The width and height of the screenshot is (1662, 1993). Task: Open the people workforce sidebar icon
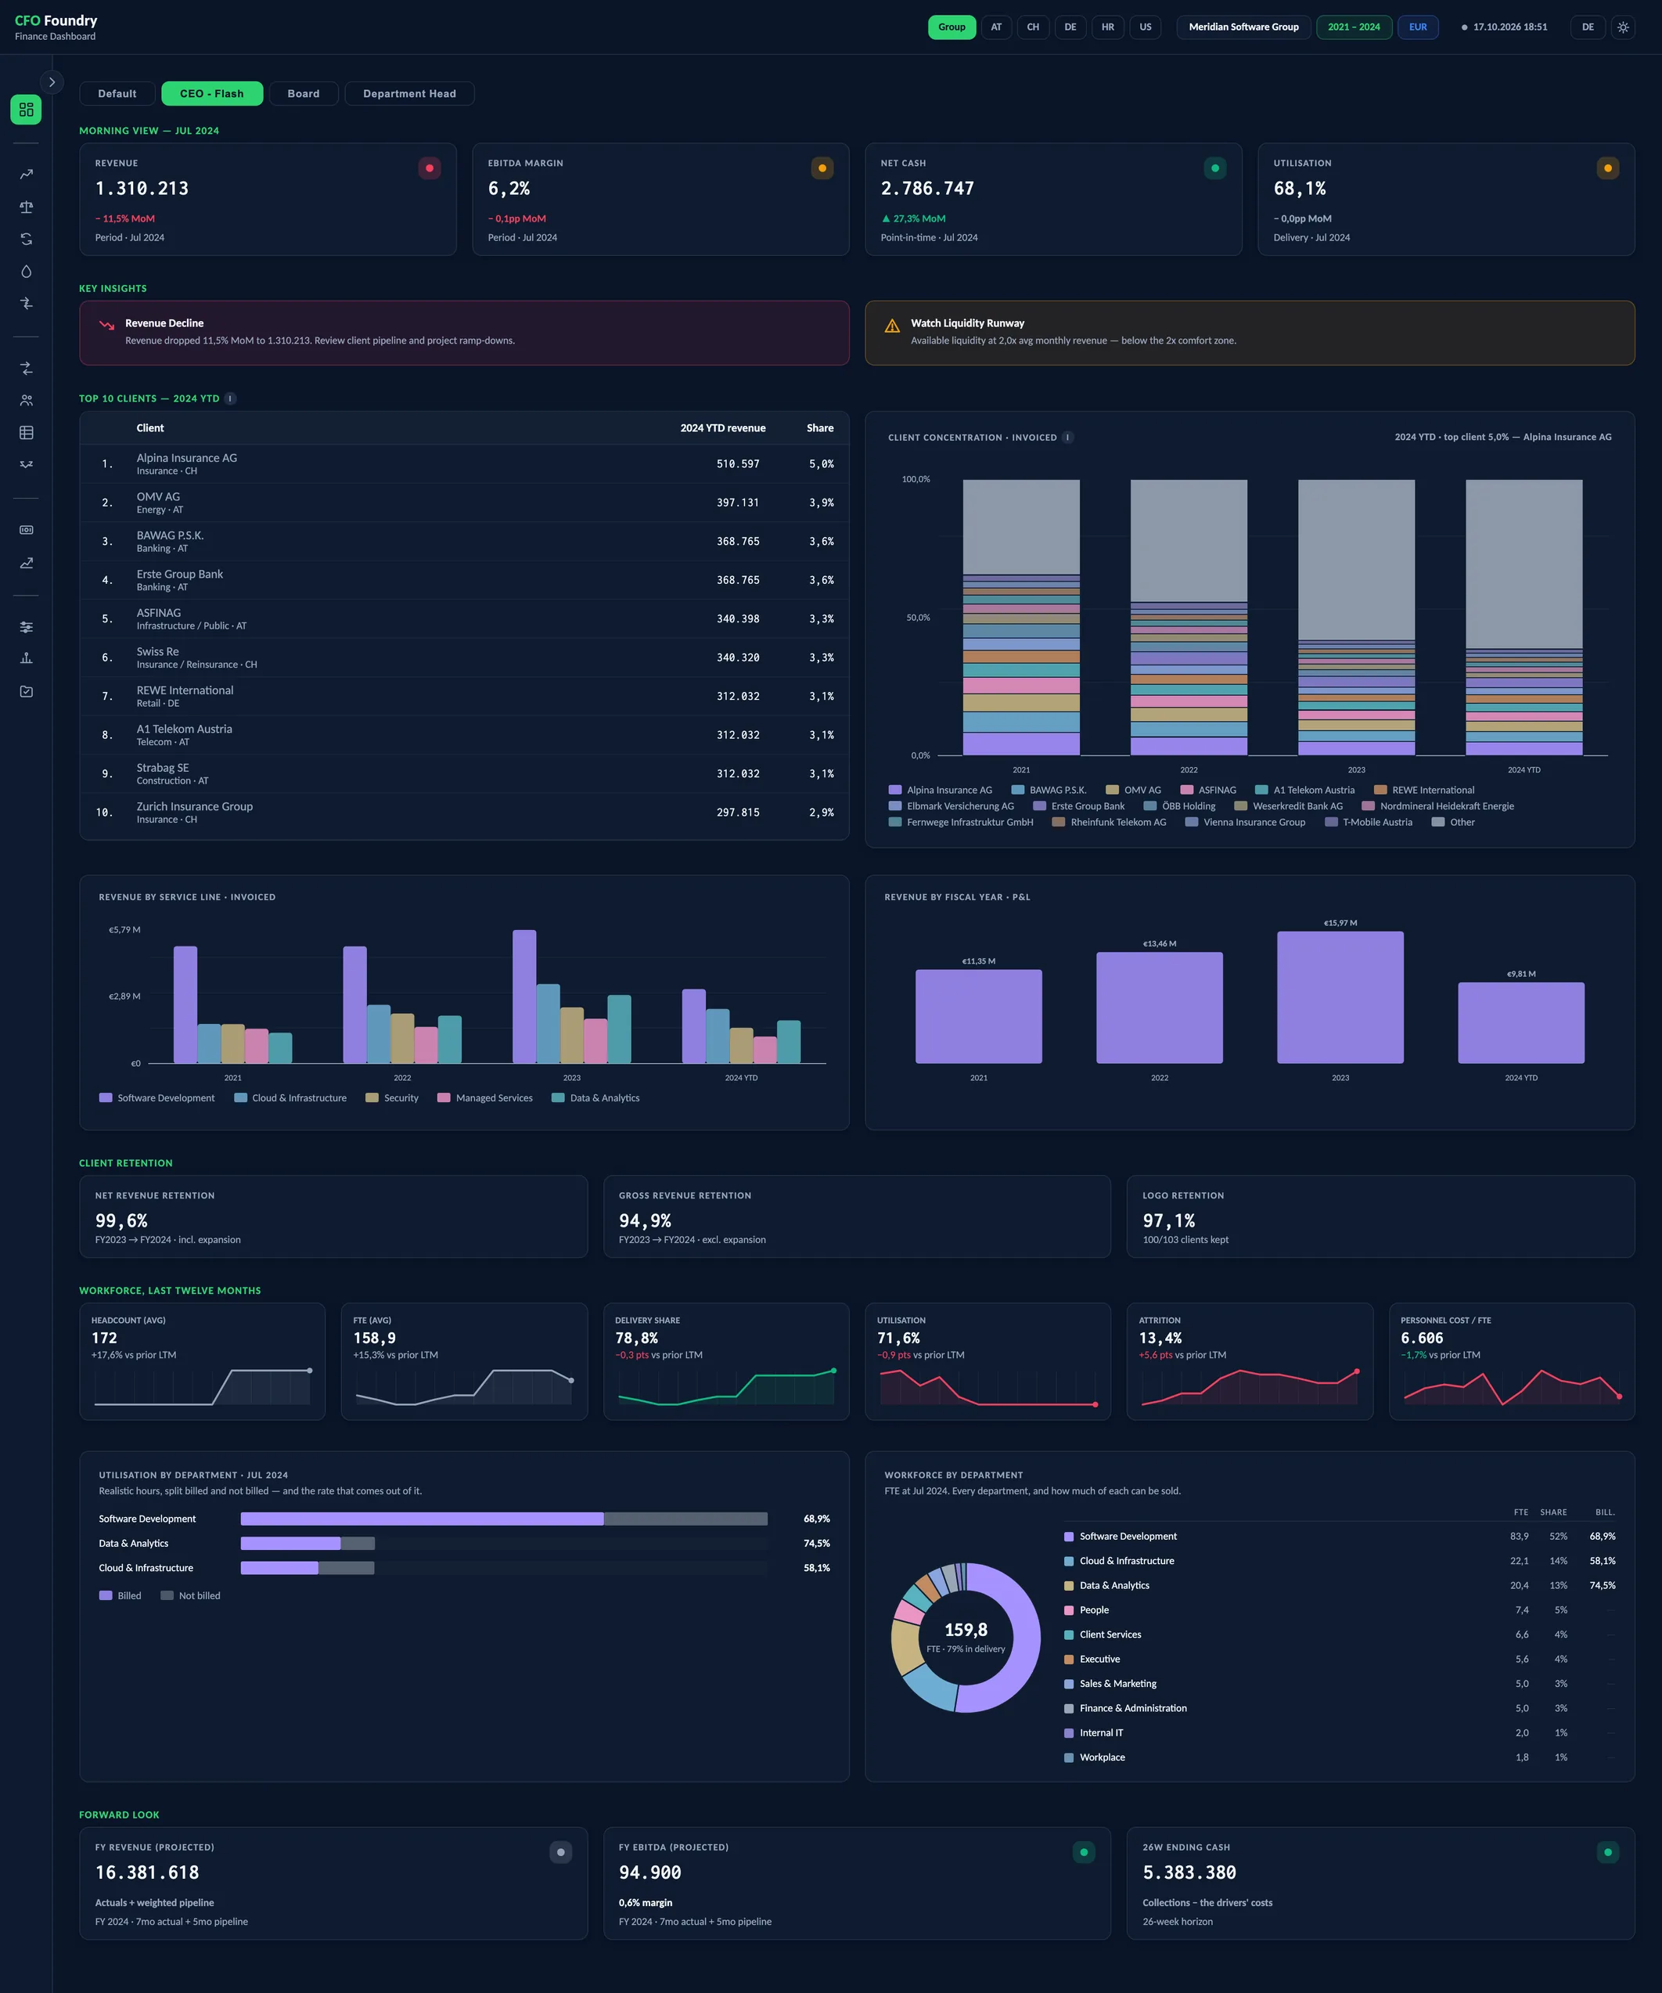pos(26,399)
